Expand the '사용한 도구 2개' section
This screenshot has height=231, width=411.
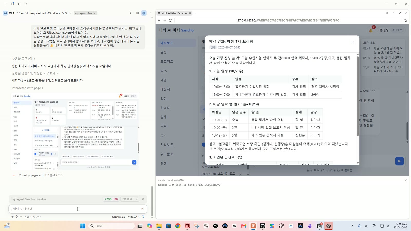coord(23,59)
